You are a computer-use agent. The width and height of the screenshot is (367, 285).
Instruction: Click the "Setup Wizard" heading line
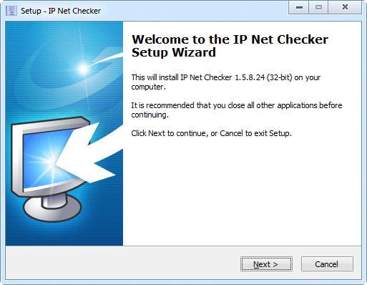click(174, 52)
